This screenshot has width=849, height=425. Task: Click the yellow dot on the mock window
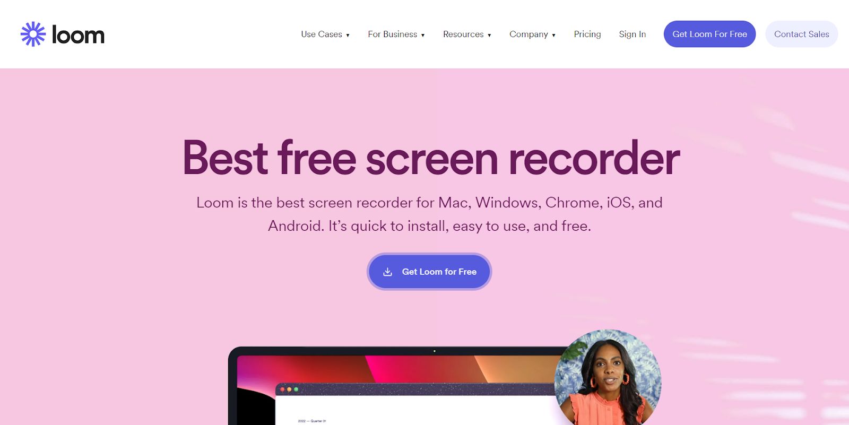[x=289, y=389]
